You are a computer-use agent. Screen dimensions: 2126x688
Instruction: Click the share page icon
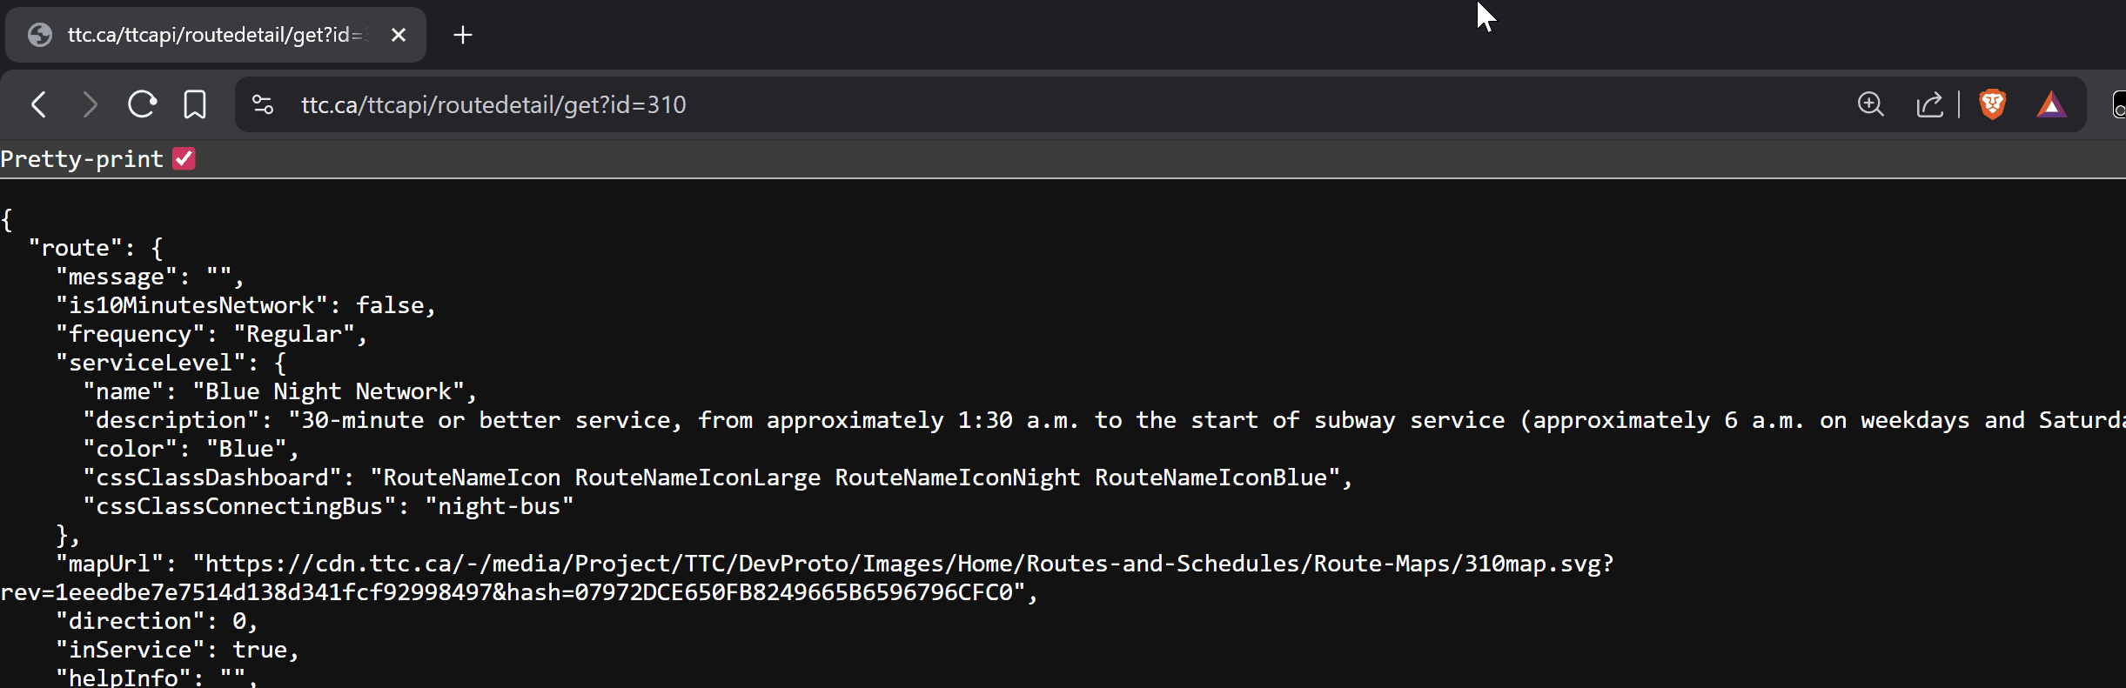(x=1930, y=104)
